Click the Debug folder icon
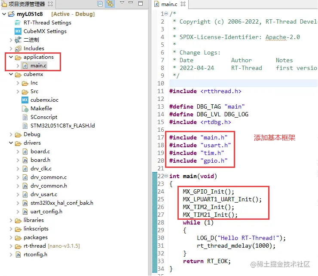This screenshot has height=276, width=318. pos(18,134)
